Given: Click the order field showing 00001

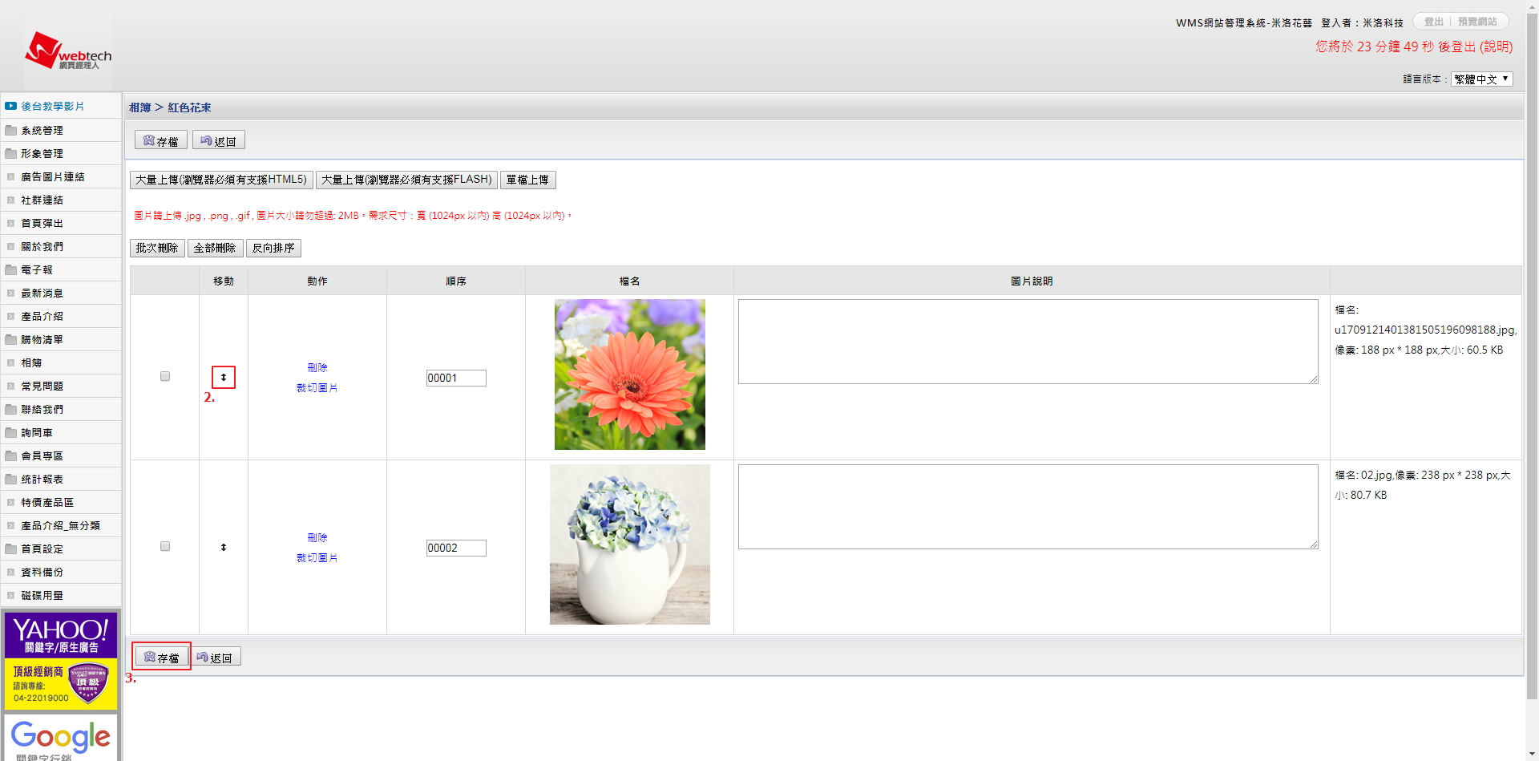Looking at the screenshot, I should tap(455, 378).
